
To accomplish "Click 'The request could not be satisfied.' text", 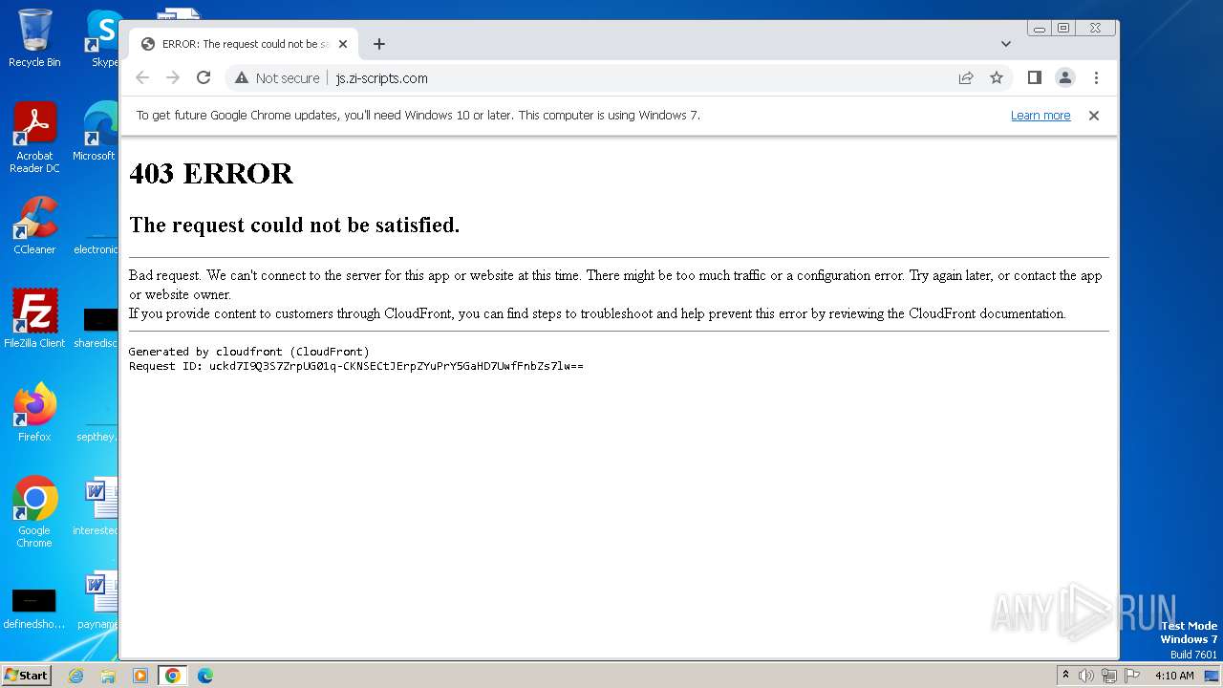I will 294,226.
